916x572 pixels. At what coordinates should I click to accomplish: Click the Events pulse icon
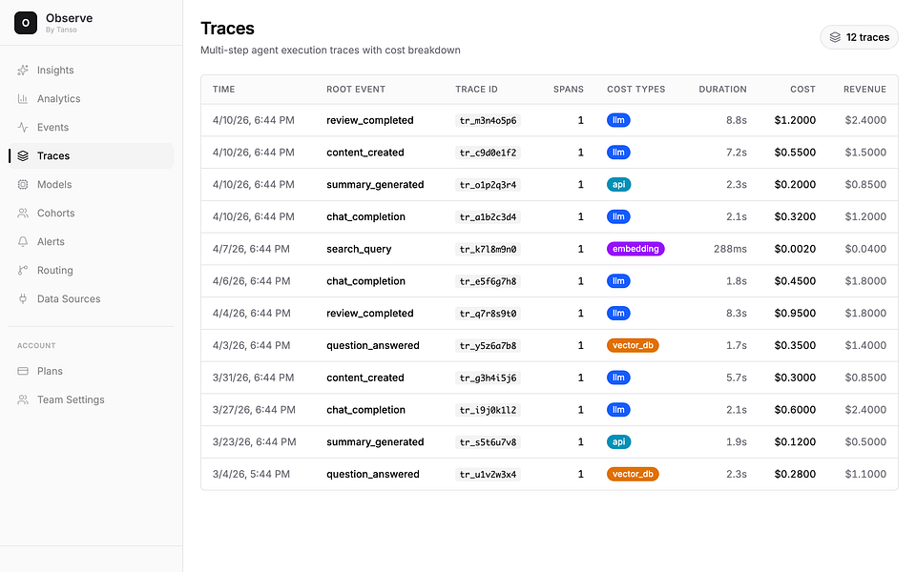point(23,127)
